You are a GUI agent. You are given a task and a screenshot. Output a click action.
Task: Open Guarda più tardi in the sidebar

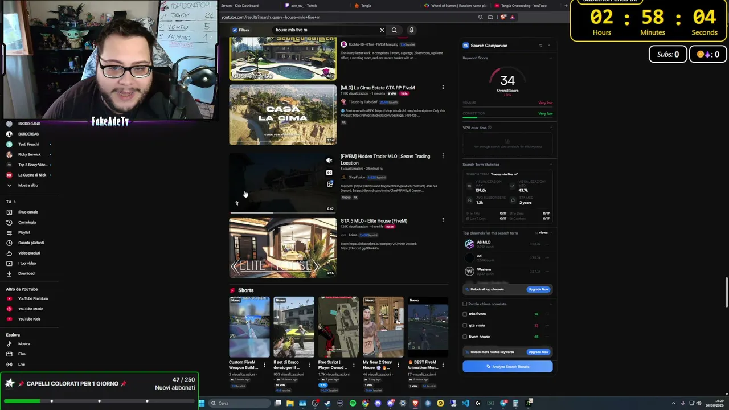click(31, 243)
